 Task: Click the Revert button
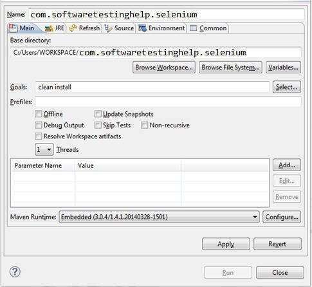click(x=277, y=244)
